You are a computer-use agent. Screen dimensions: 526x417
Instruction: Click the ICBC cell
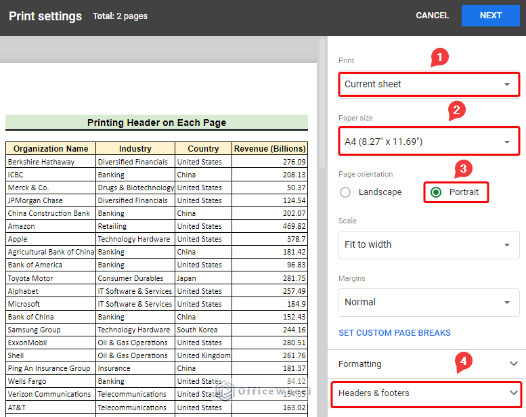point(51,175)
